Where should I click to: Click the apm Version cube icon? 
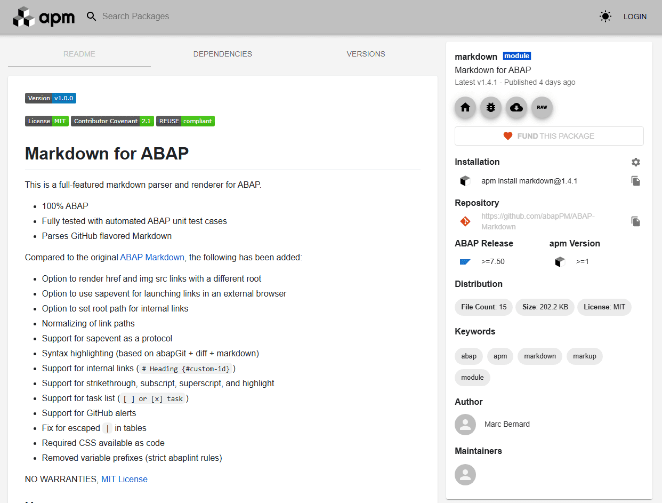560,262
